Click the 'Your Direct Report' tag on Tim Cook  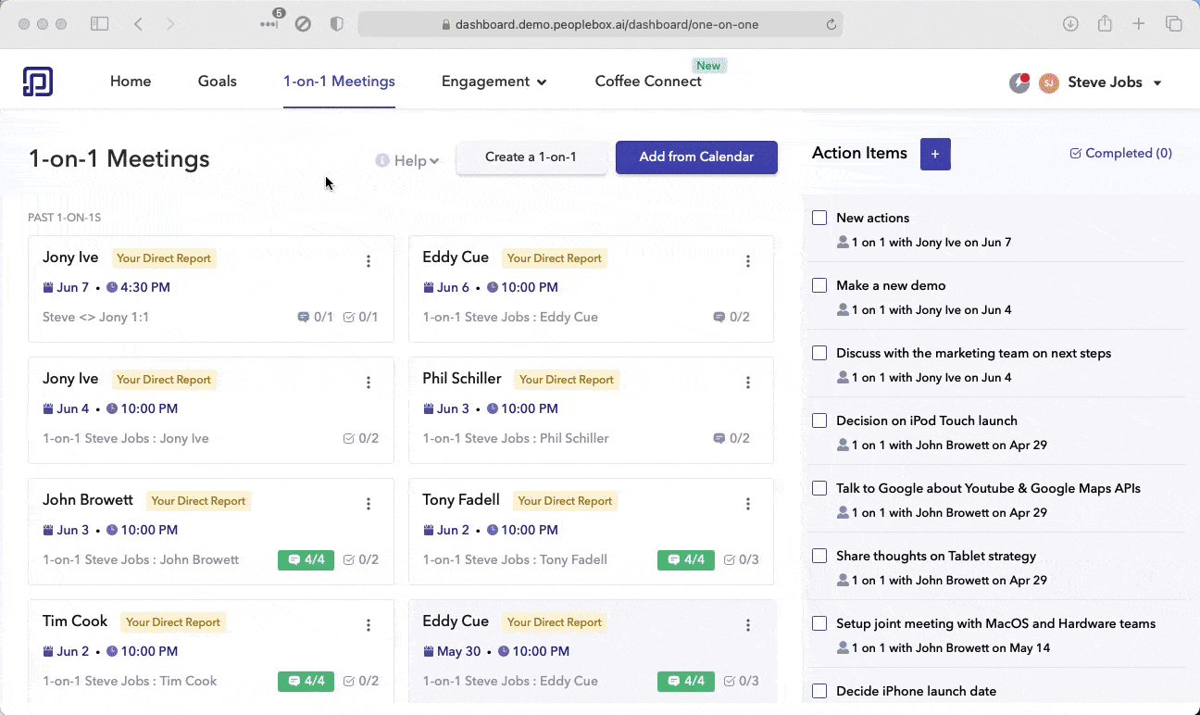click(x=173, y=622)
